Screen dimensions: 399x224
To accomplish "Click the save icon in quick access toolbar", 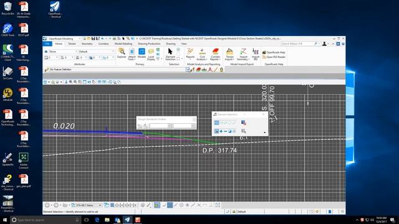I will pyautogui.click(x=93, y=39).
